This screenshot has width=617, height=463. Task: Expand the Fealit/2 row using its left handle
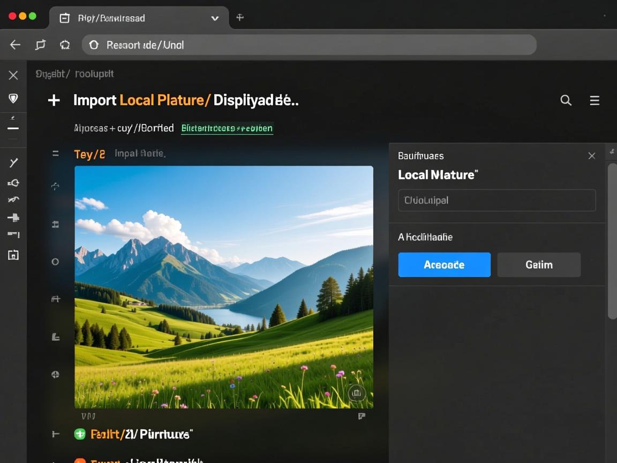[55, 434]
